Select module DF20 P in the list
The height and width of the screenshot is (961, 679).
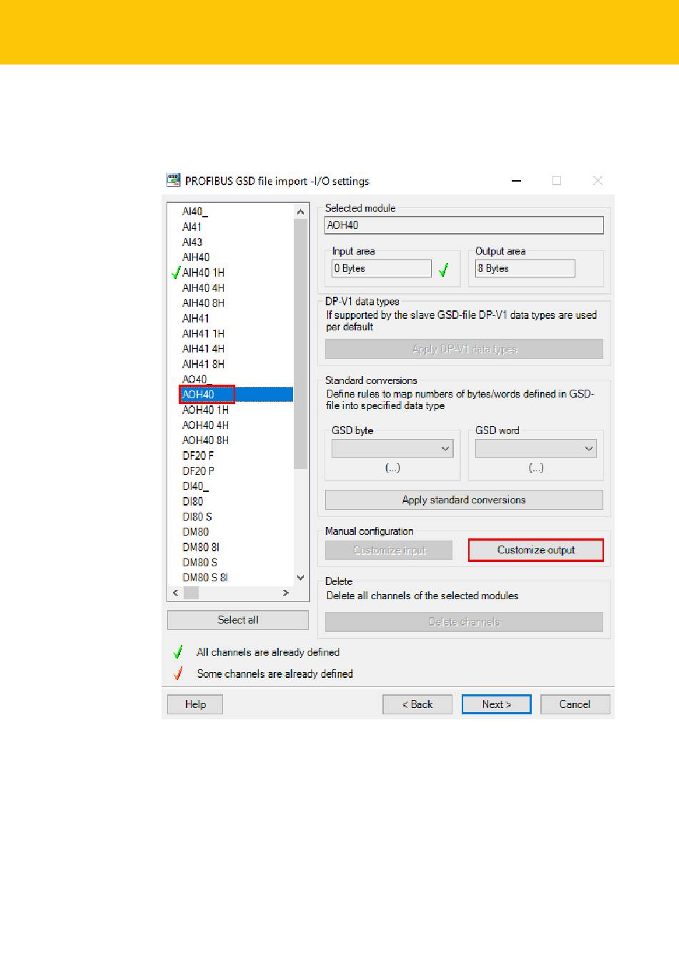[198, 471]
